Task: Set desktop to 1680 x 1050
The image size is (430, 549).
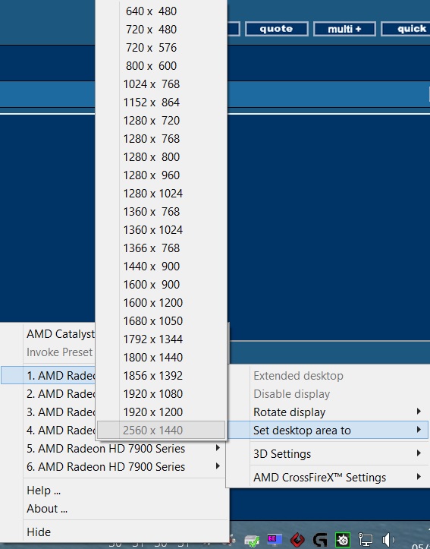Action: pos(162,320)
